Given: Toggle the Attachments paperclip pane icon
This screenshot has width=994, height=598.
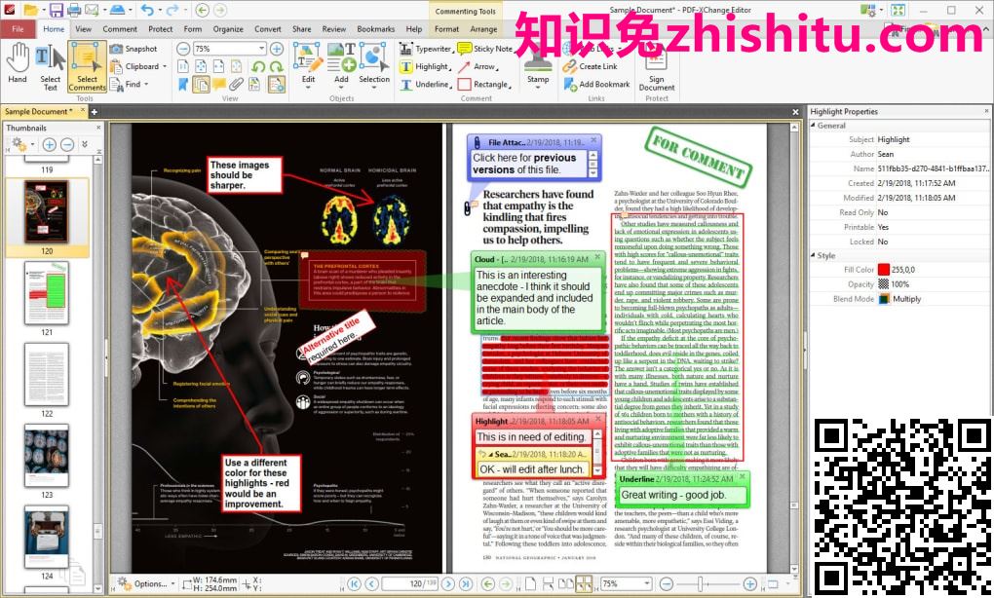Looking at the screenshot, I should tap(237, 85).
